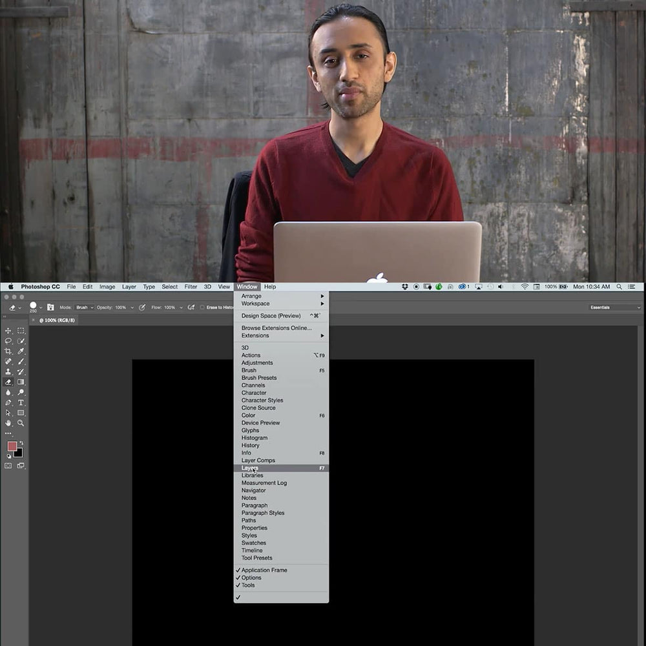Viewport: 646px width, 646px height.
Task: Enable the Erase to History checkbox
Action: (202, 307)
